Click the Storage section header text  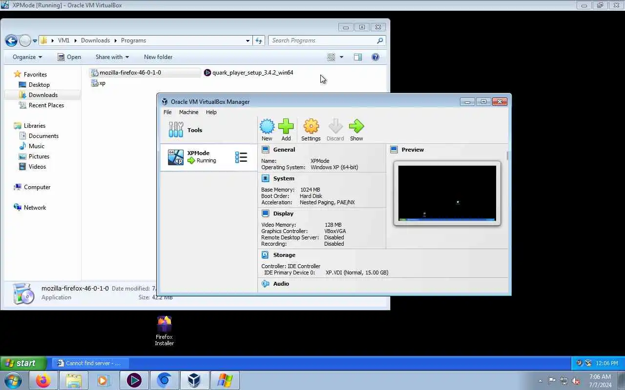coord(284,255)
